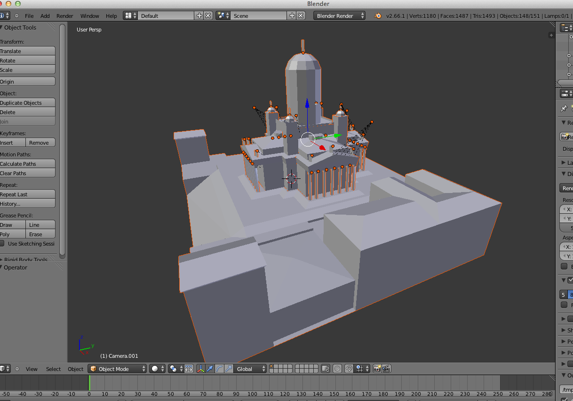This screenshot has width=573, height=401.
Task: Open the Object Mode dropdown
Action: click(117, 369)
